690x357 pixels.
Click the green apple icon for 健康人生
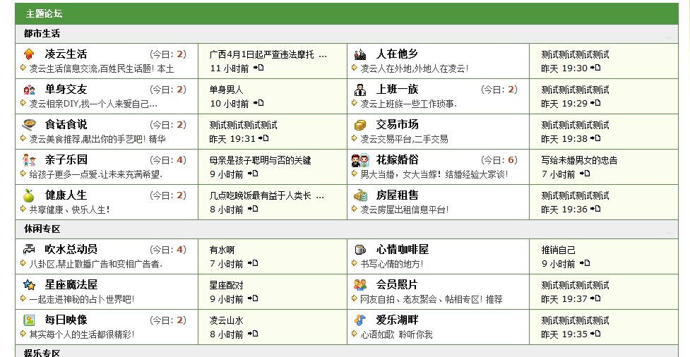29,195
